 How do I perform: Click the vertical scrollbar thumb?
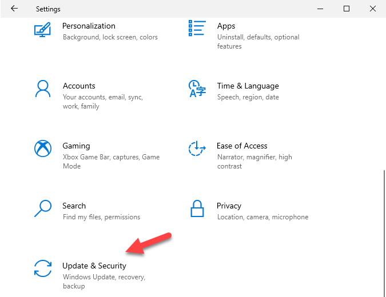point(384,233)
